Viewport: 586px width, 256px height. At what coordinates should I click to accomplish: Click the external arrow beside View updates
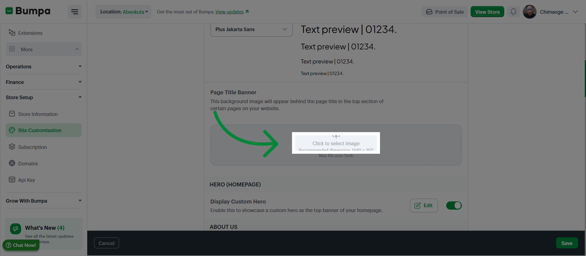tap(247, 12)
